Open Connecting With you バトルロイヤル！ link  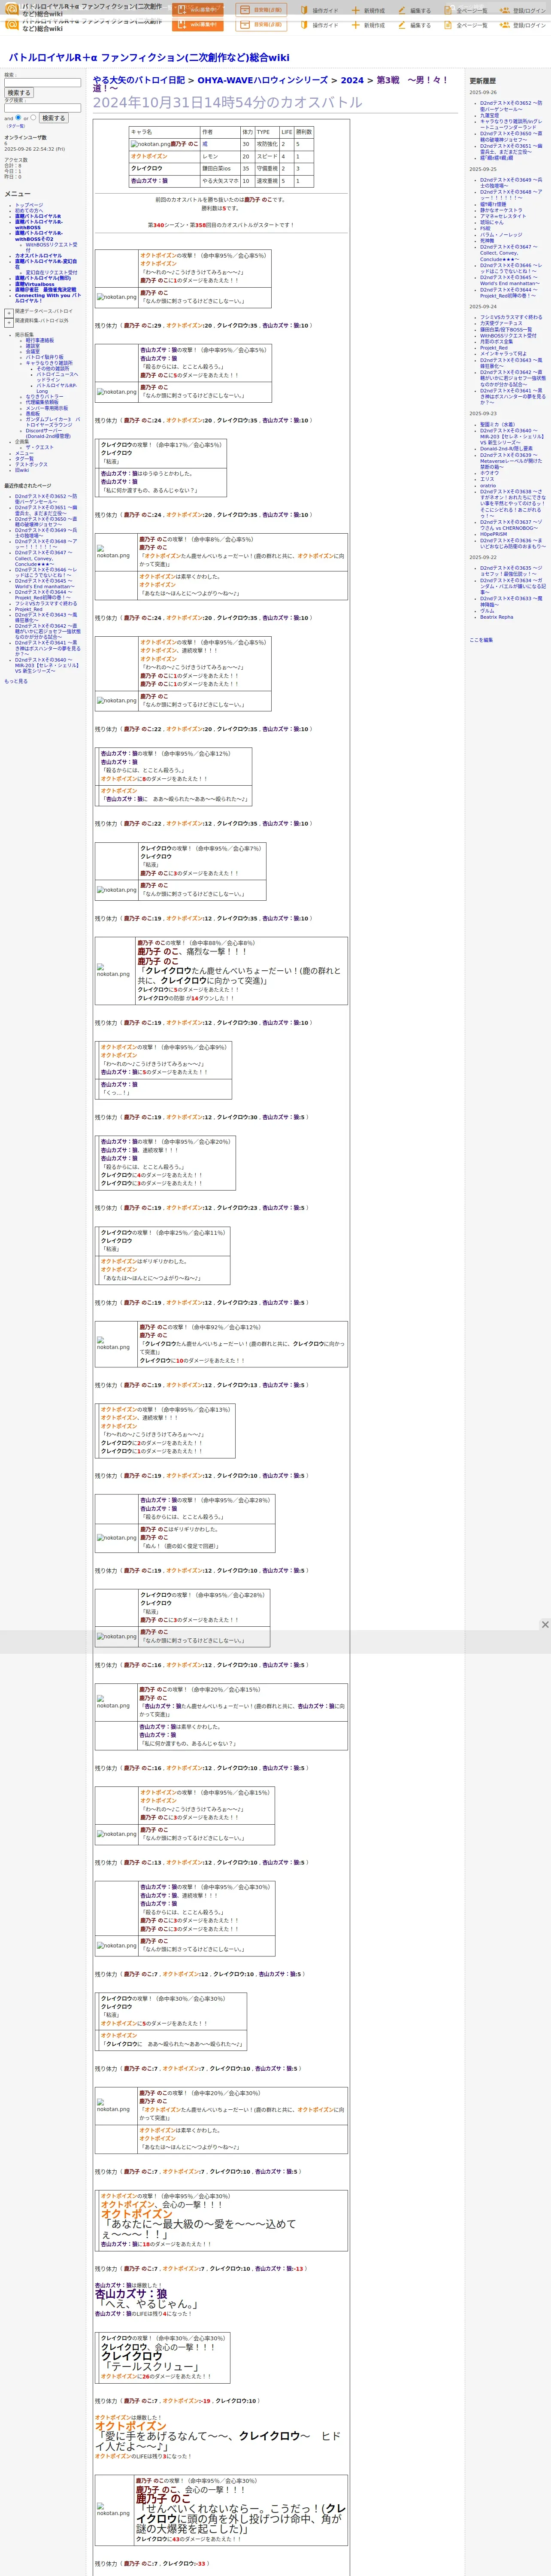pos(48,298)
